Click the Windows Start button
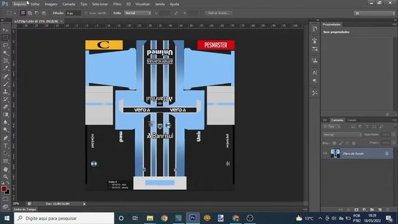Viewport: 398px width, 224px height. [x=7, y=218]
